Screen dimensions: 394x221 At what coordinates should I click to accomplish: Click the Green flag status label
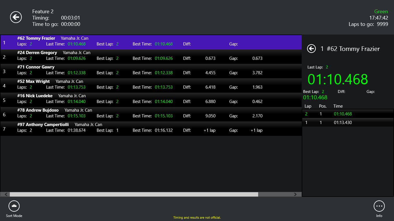[x=381, y=11]
